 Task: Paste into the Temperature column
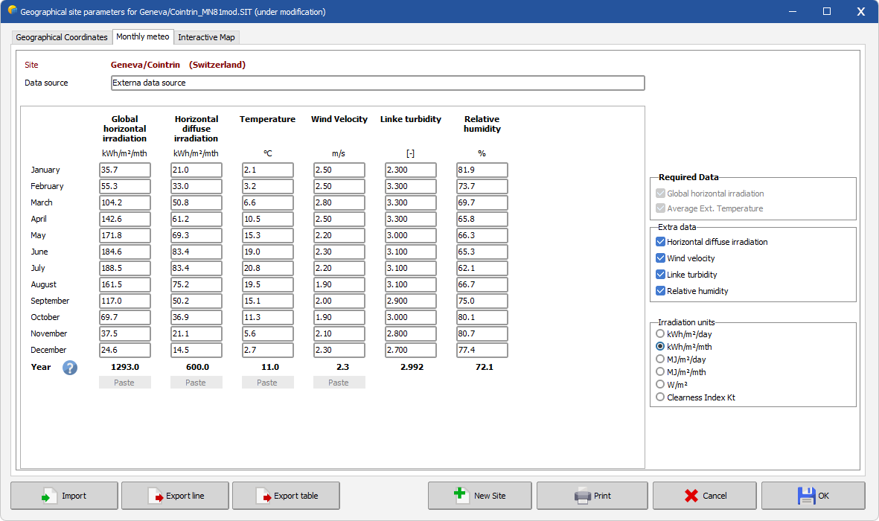coord(267,383)
